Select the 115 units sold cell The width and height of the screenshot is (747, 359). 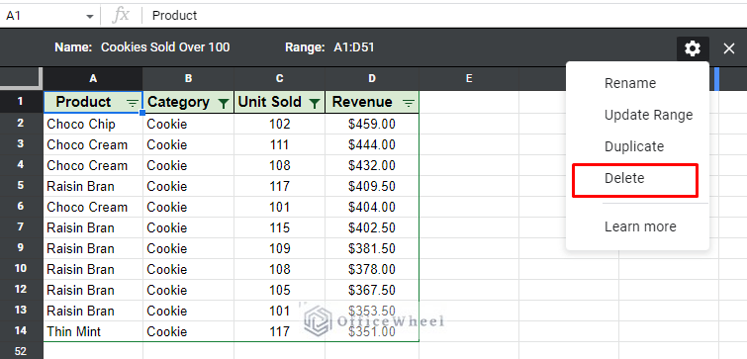279,227
